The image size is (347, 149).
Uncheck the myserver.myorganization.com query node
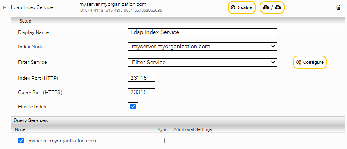tap(21, 141)
